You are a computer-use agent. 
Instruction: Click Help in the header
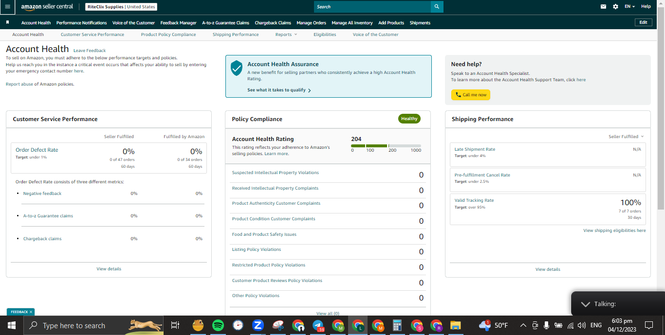[646, 7]
